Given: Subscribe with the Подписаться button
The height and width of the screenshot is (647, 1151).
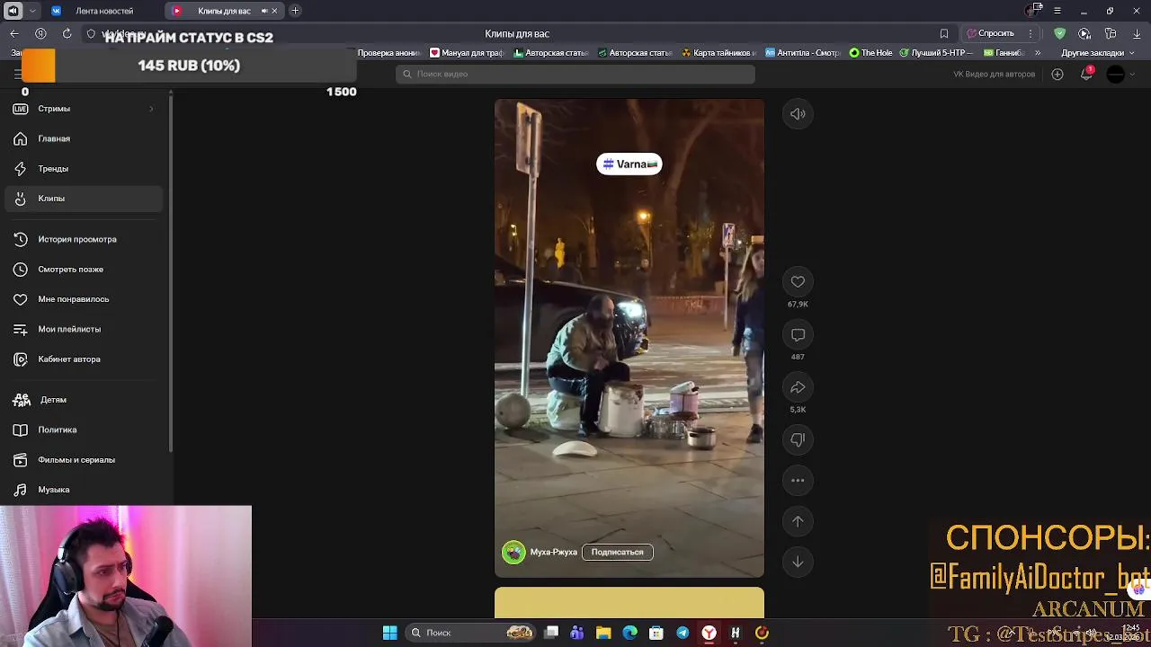Looking at the screenshot, I should click(617, 552).
